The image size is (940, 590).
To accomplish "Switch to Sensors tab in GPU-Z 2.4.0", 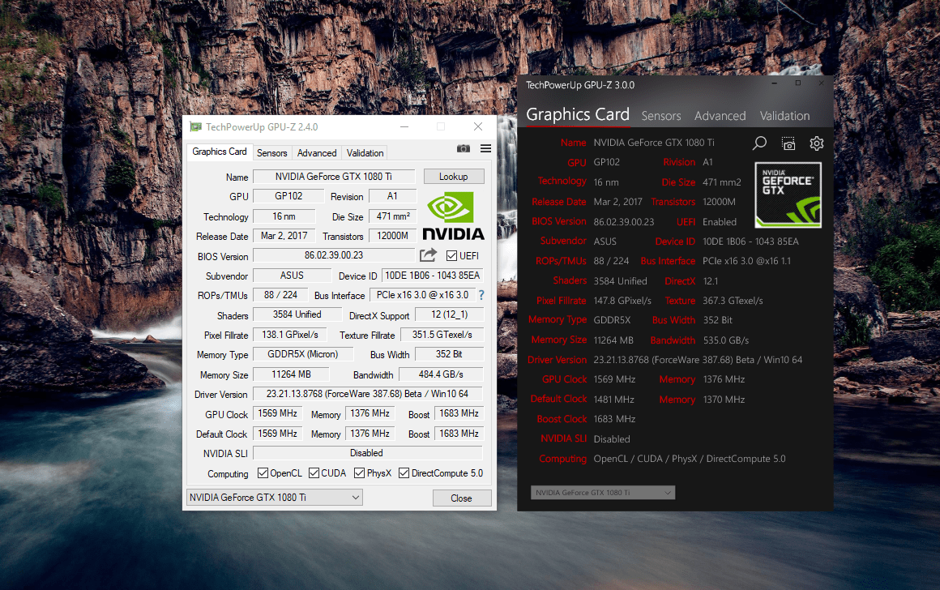I will tap(272, 153).
